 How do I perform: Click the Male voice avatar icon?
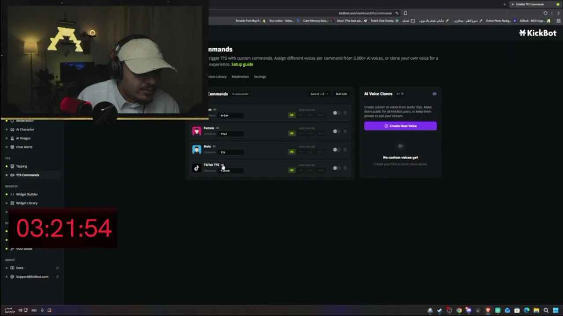coord(197,150)
